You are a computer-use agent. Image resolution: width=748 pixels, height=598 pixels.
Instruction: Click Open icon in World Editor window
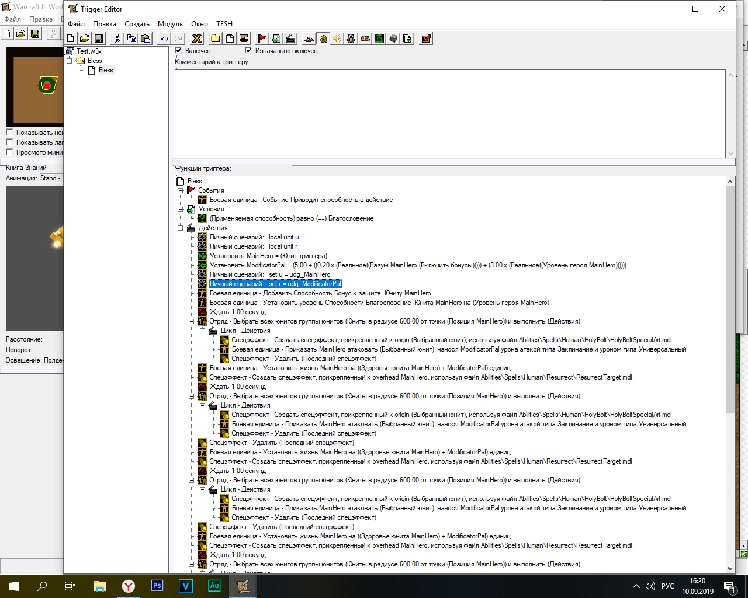click(21, 34)
